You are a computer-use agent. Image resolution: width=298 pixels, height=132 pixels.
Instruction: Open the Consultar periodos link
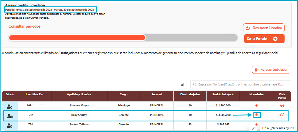tap(24, 26)
